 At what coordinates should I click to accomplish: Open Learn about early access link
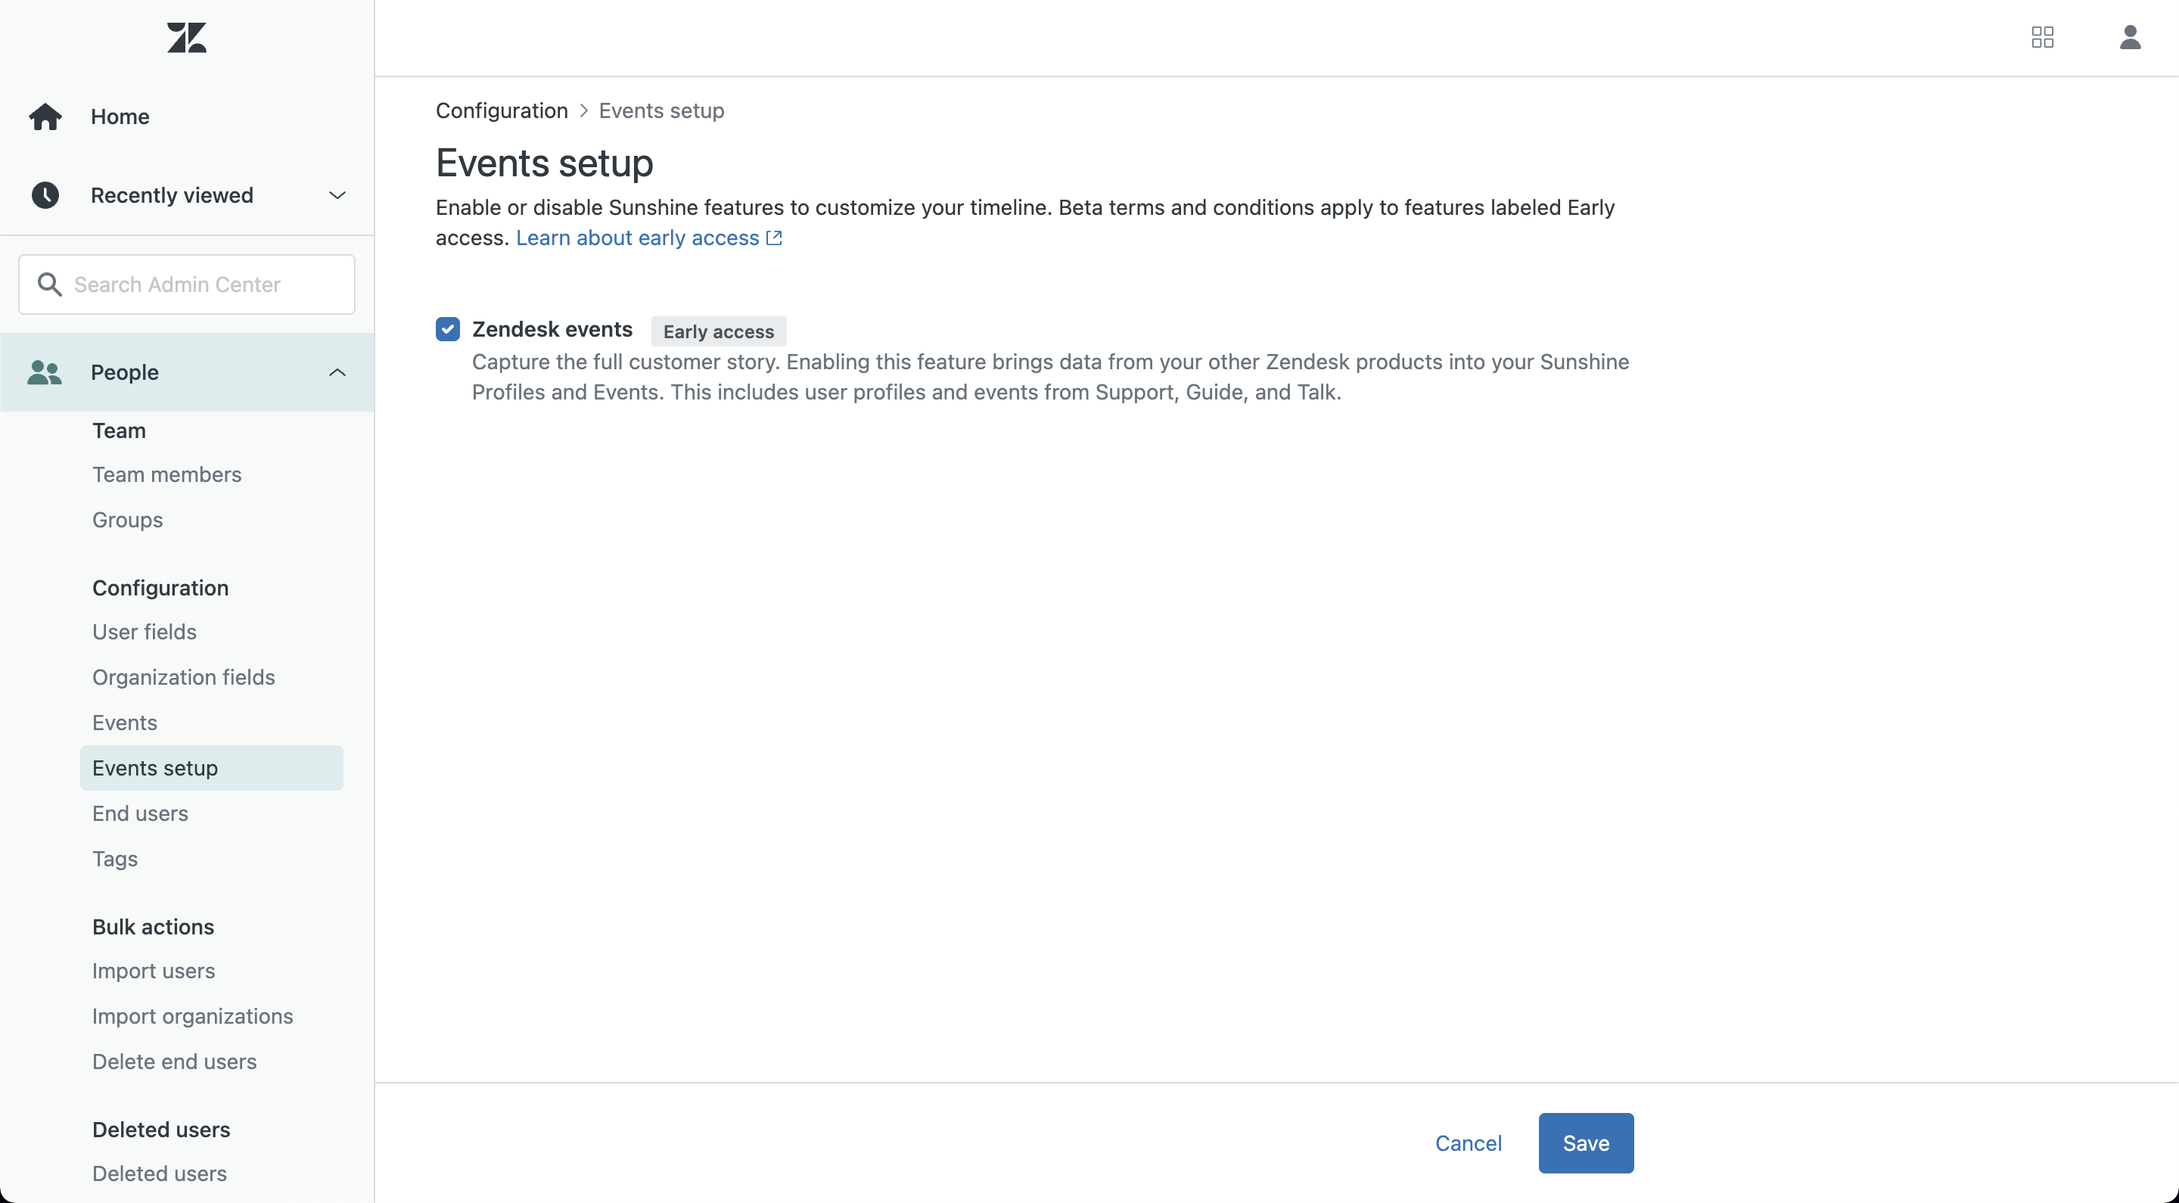click(x=637, y=238)
